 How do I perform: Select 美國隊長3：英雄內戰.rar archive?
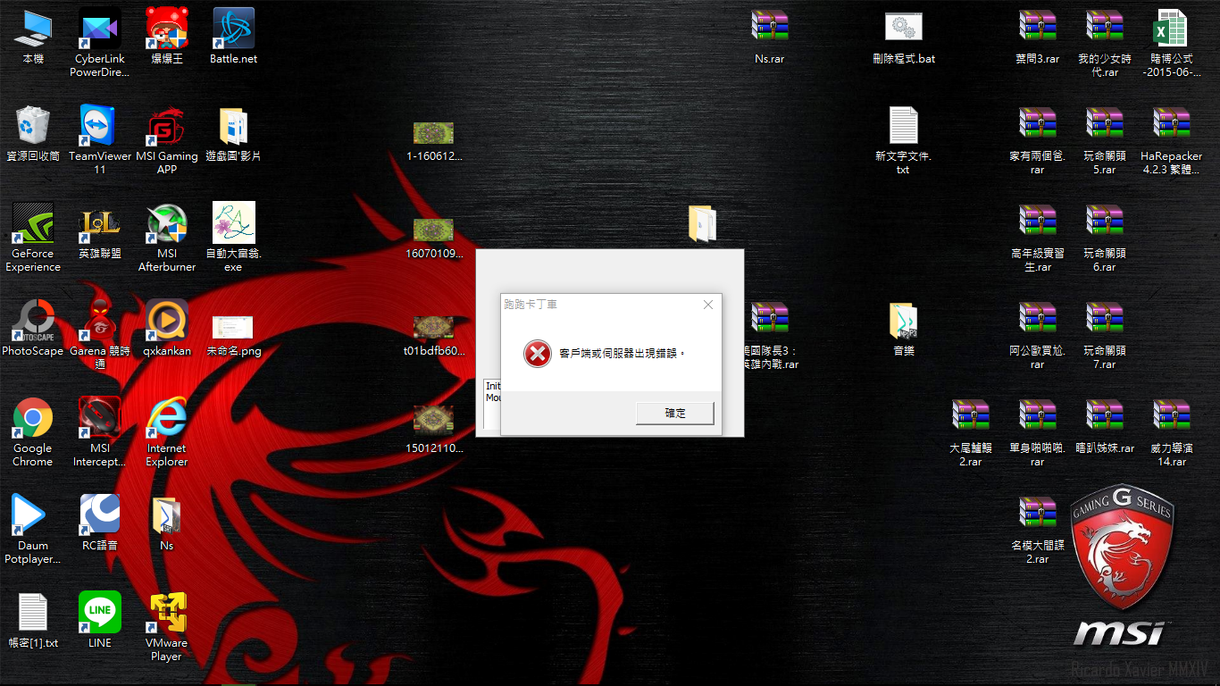pos(769,335)
